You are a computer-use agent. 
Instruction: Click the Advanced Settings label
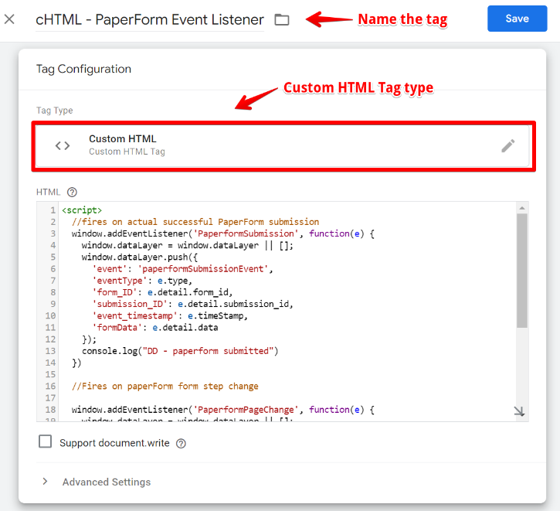[x=107, y=482]
